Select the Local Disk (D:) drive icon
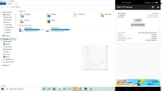This screenshot has width=162, height=91. coord(48,31)
